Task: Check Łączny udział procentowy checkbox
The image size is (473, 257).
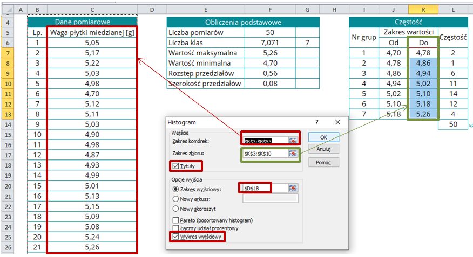Action: click(175, 228)
